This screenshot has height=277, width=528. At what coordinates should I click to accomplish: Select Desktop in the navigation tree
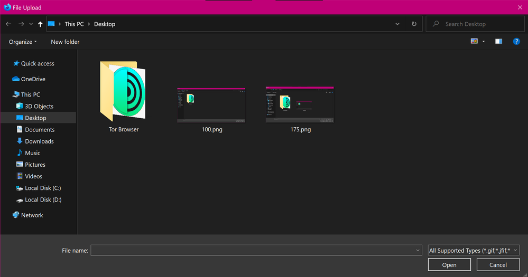tap(35, 118)
